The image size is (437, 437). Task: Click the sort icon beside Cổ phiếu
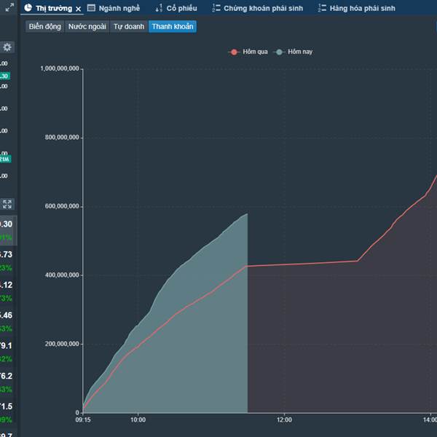[x=159, y=8]
